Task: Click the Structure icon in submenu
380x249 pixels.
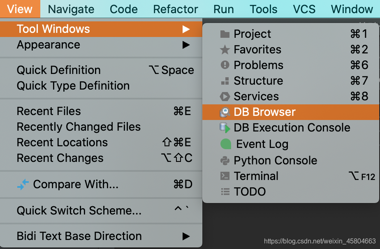Action: 225,81
